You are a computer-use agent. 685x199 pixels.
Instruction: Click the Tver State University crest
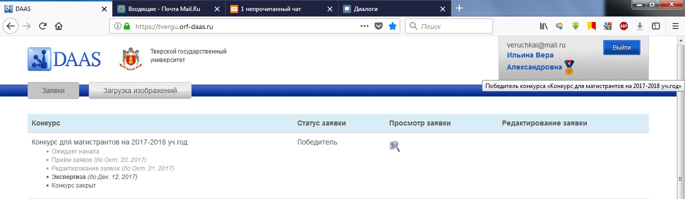131,58
